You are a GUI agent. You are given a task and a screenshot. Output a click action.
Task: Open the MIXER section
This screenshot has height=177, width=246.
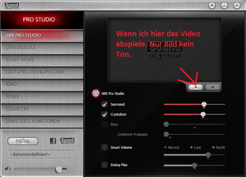click(x=42, y=97)
